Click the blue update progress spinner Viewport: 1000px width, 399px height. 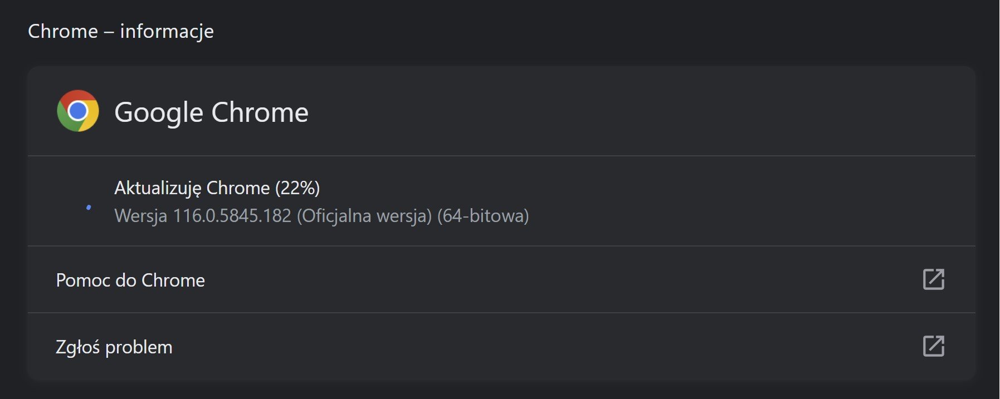(x=88, y=208)
